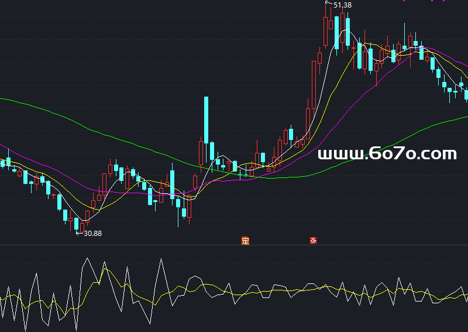Click the red candlestick at the 51.38 peak
Screen dimensions: 468x332
(x=326, y=27)
